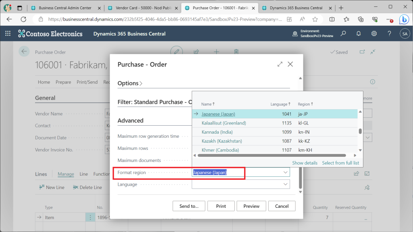Close the Purchase - Order dialog
This screenshot has width=413, height=232.
coord(290,64)
